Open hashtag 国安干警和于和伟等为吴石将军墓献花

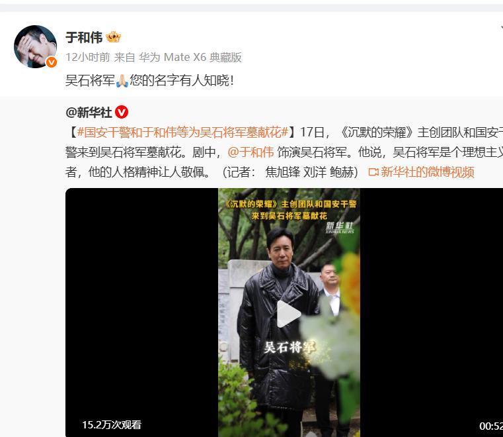click(182, 132)
